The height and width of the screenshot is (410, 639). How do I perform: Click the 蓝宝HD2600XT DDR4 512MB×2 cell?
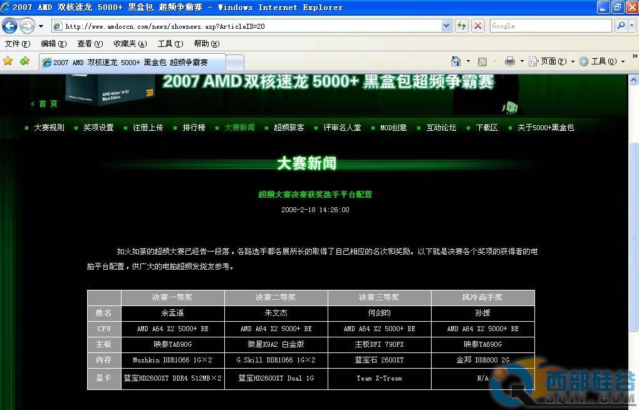coord(172,378)
